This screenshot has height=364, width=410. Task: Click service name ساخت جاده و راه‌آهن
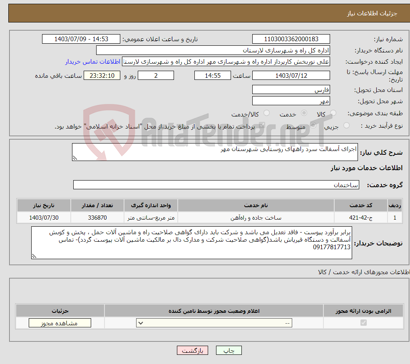coord(256,218)
